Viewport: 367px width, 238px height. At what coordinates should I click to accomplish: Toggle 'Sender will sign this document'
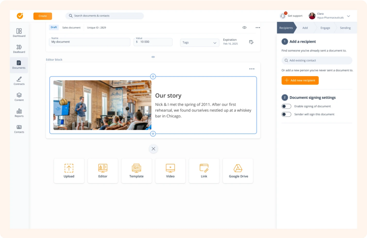click(286, 114)
